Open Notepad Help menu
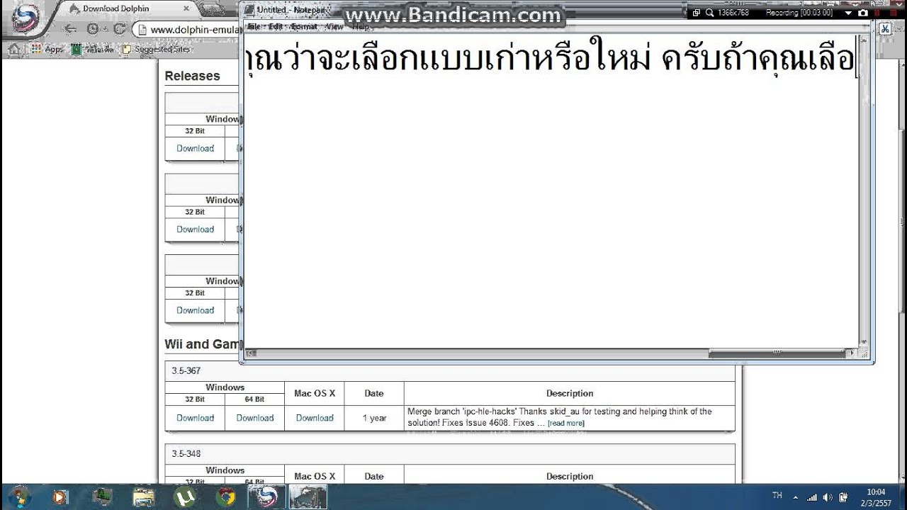This screenshot has width=907, height=510. click(361, 27)
